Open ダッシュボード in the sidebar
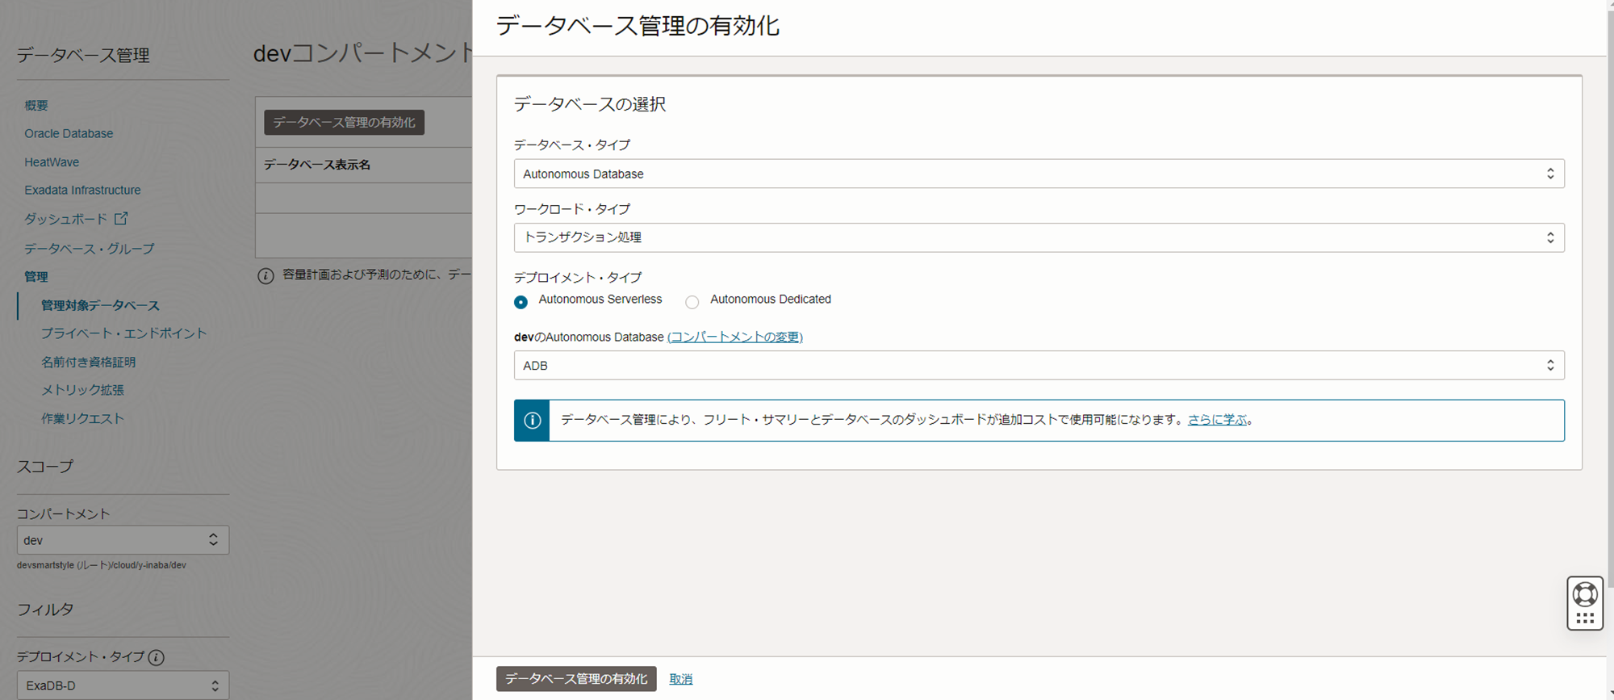The image size is (1614, 700). (x=65, y=219)
